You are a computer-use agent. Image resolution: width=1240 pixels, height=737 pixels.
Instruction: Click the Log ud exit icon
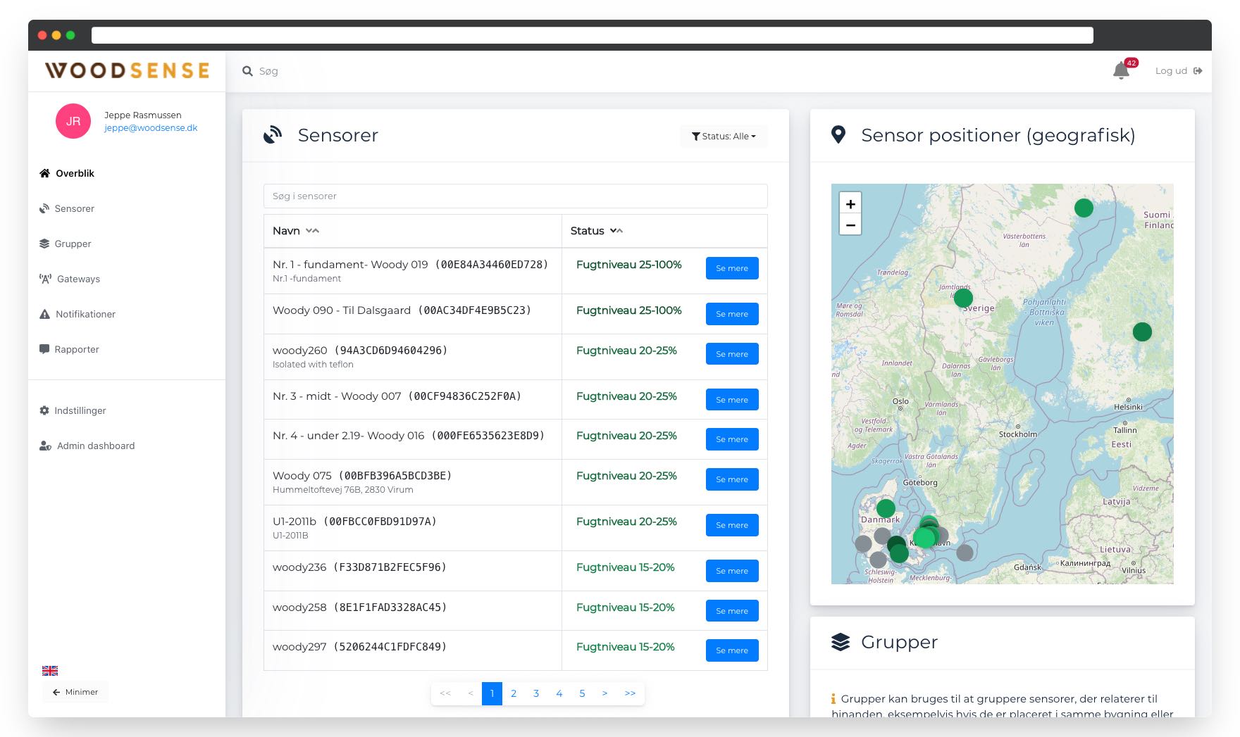click(x=1198, y=71)
